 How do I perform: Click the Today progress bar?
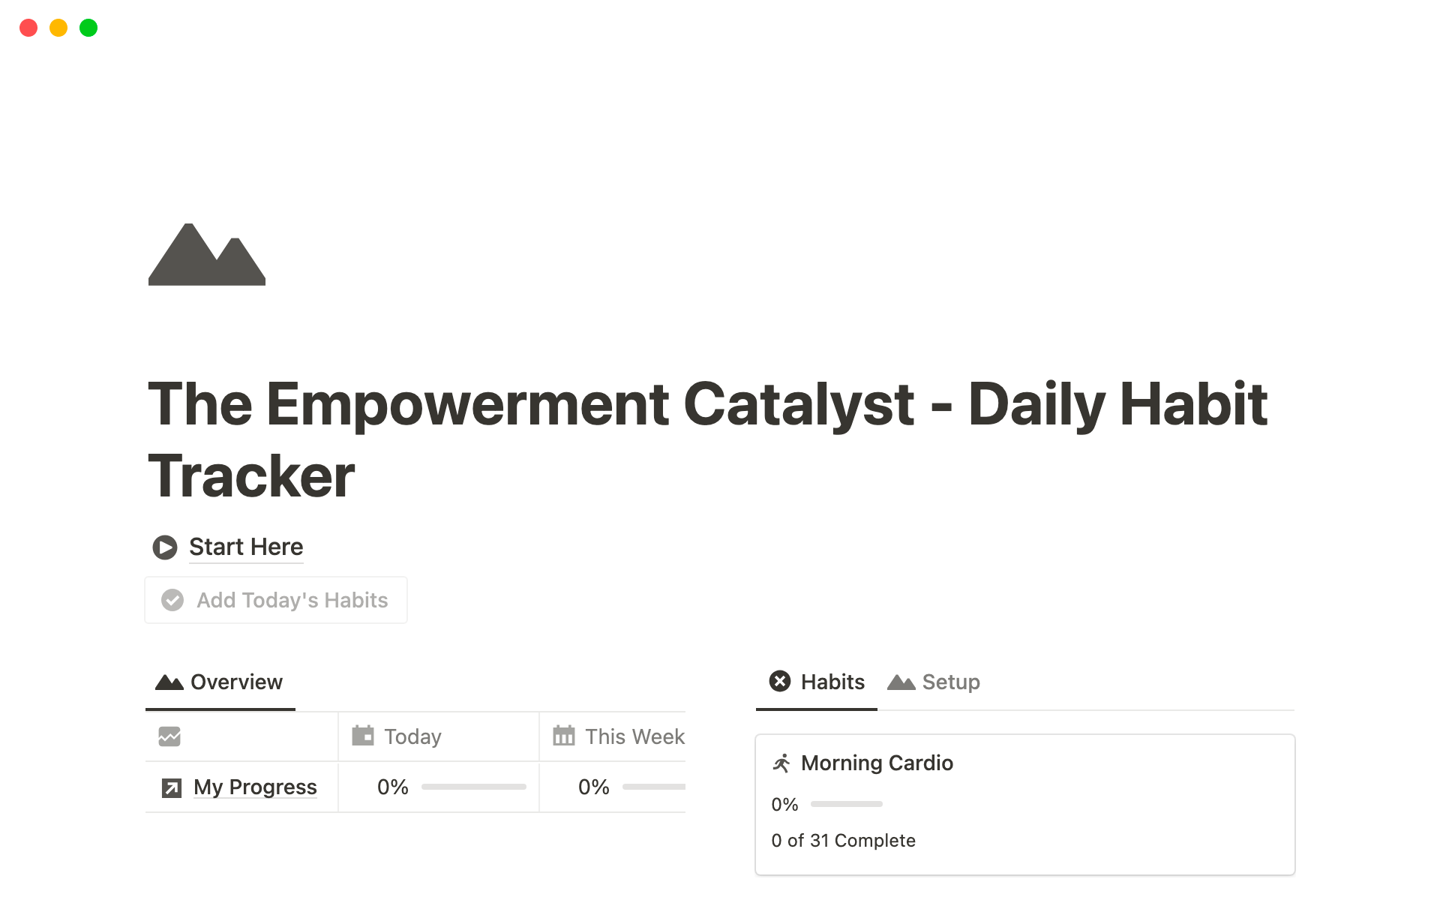pos(474,787)
